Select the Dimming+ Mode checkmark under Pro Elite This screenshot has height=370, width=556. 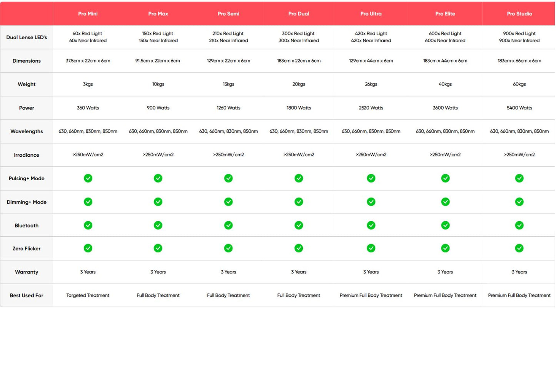click(445, 202)
